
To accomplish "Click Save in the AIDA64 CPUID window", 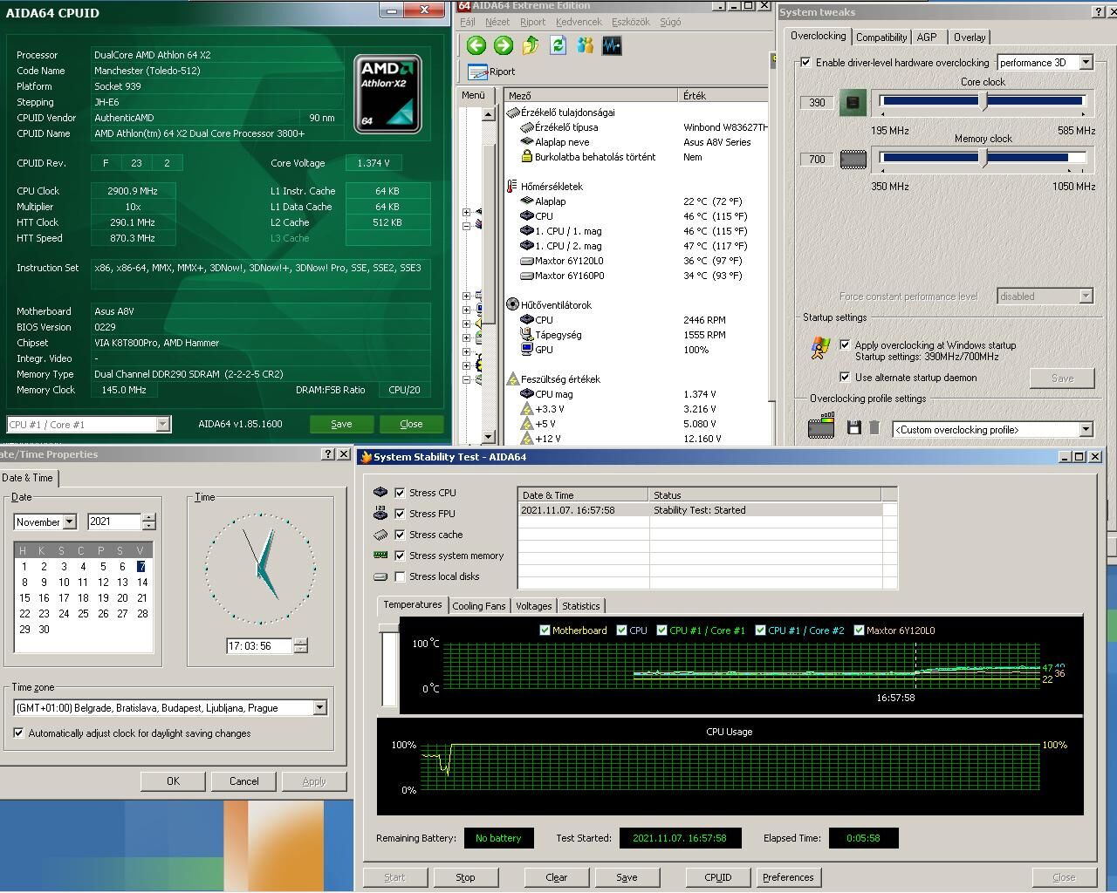I will point(341,424).
